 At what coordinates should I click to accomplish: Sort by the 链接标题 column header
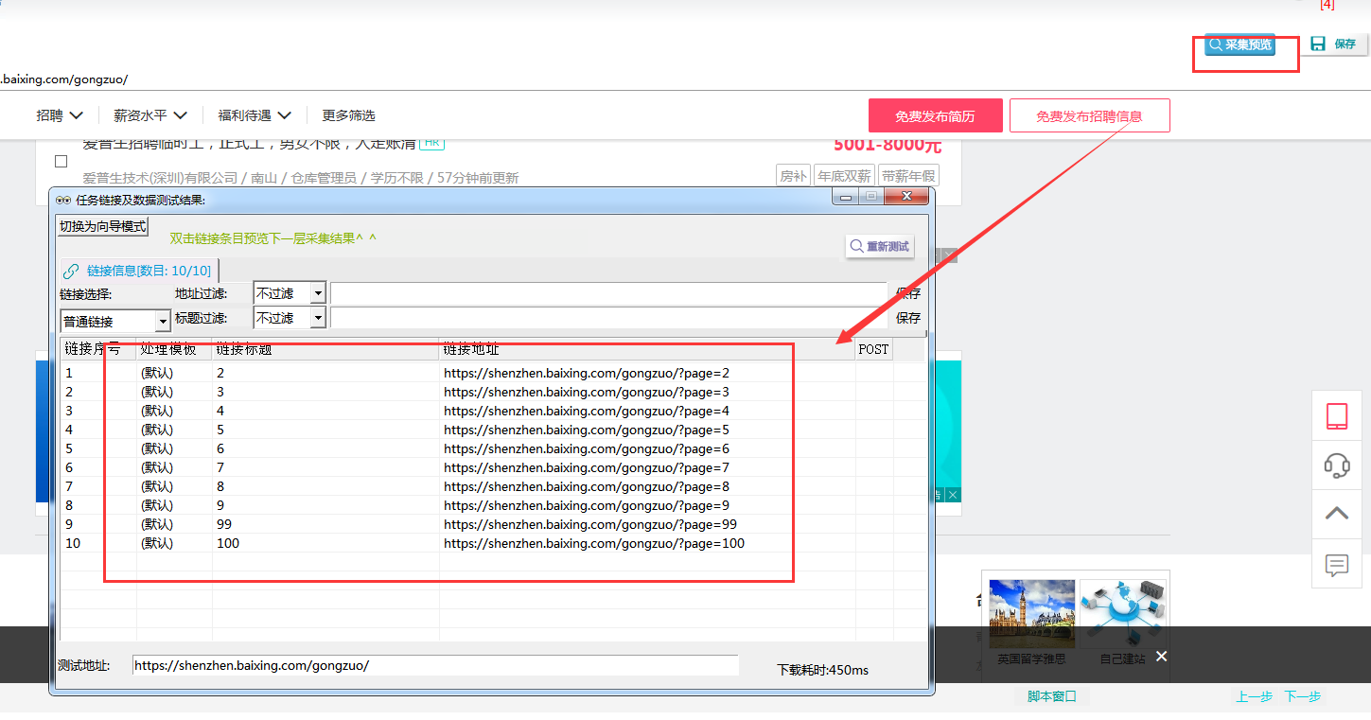click(325, 349)
